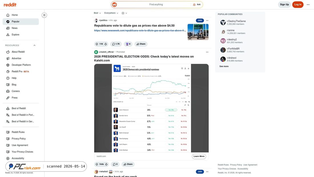
Task: Share the Kalshi promoted post
Action: [128, 164]
